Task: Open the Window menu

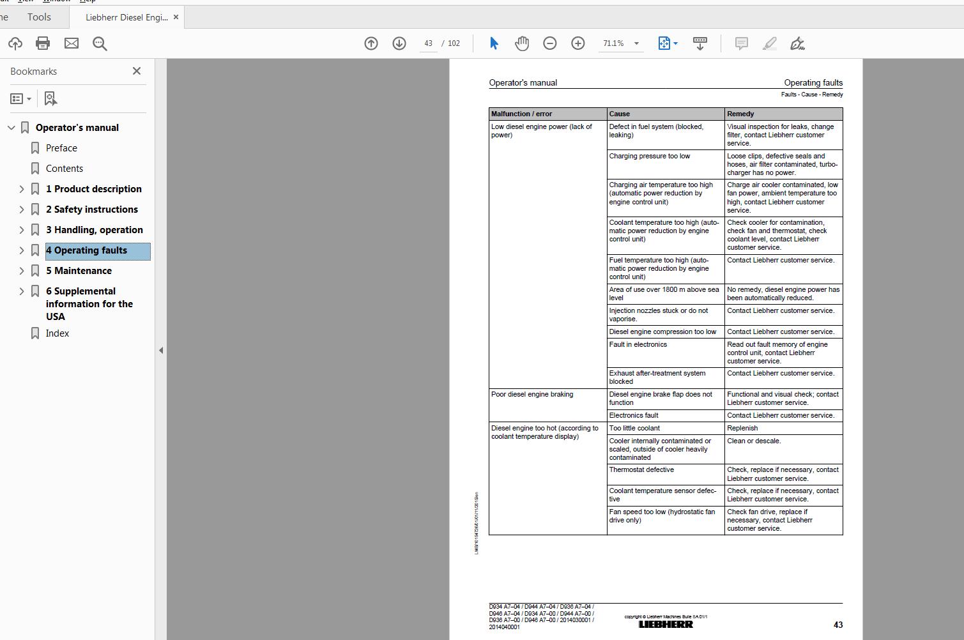Action: click(57, 2)
